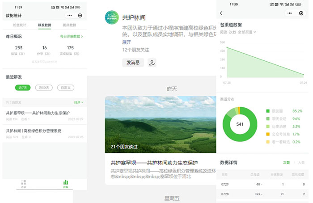Tap the left icon in the bottom navigation bar

23,183
